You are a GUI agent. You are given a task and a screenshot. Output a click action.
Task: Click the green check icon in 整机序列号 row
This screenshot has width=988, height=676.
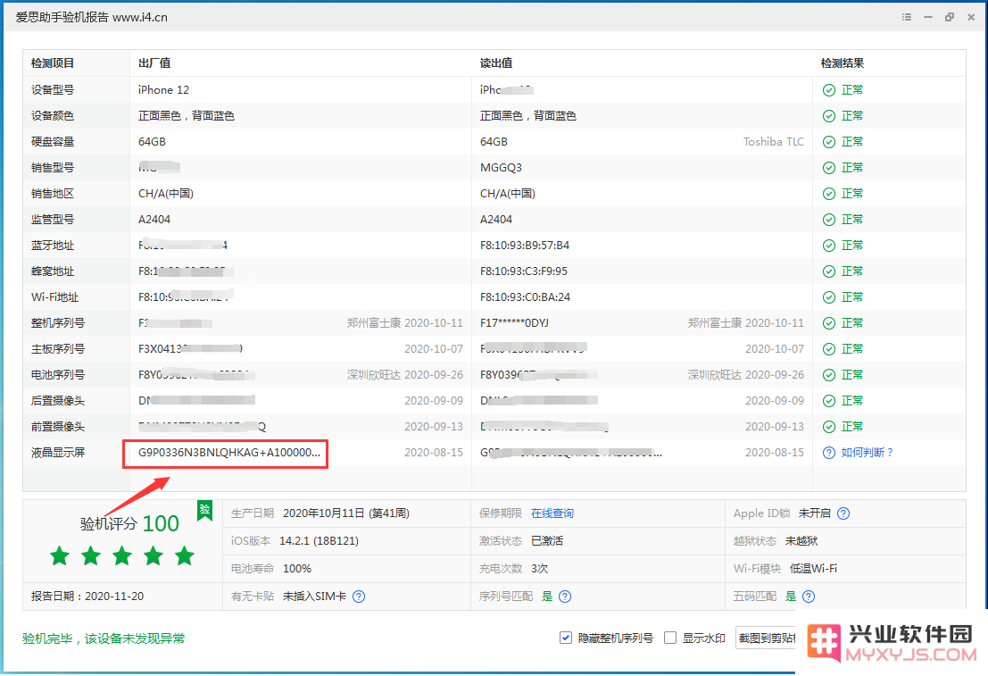(x=829, y=323)
